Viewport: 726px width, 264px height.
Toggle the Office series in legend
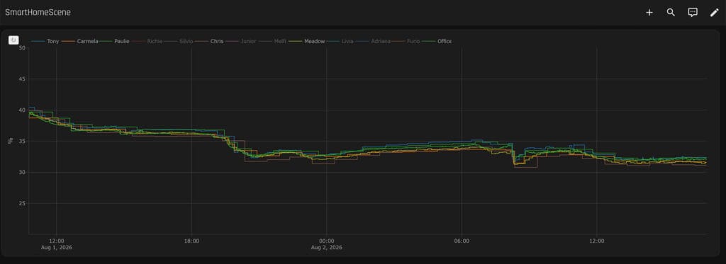point(437,41)
